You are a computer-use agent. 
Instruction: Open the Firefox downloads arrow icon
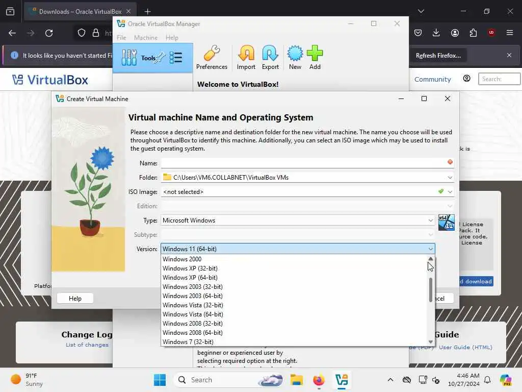coord(436,33)
